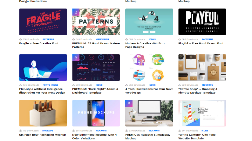This screenshot has height=141, width=252.
Task: Open MOCKUPS tag under SlimDisplay mockup
Action: click(154, 131)
